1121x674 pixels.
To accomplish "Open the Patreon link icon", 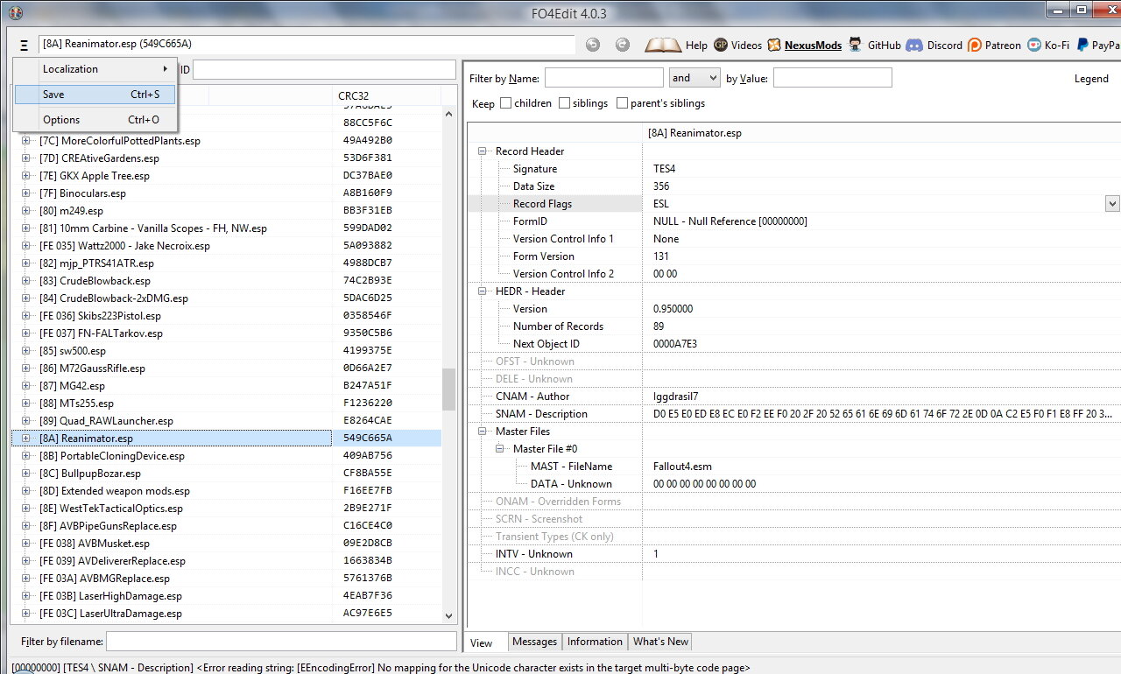I will pyautogui.click(x=974, y=45).
